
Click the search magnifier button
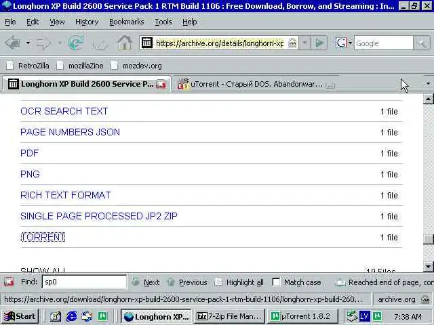coord(422,43)
